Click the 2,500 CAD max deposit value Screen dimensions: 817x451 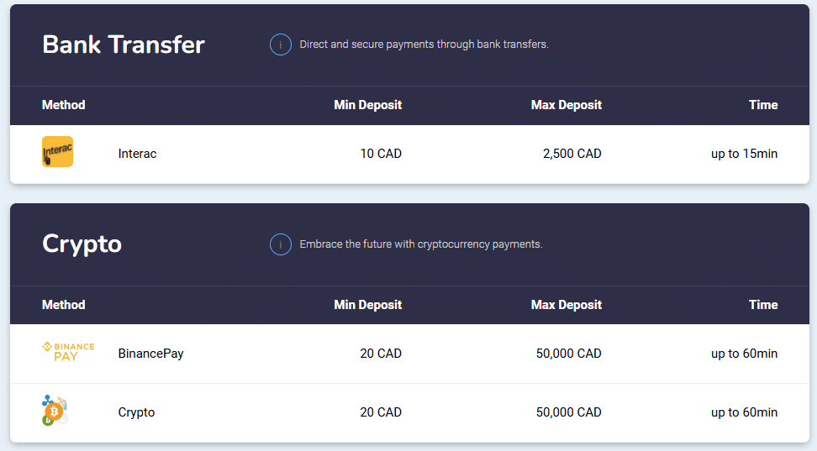(x=572, y=154)
